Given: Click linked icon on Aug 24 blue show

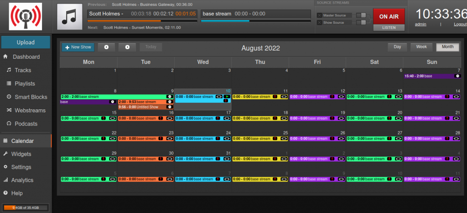Looking at the screenshot, I should point(227,138).
